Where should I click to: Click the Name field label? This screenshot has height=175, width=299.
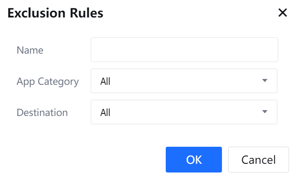(x=30, y=50)
